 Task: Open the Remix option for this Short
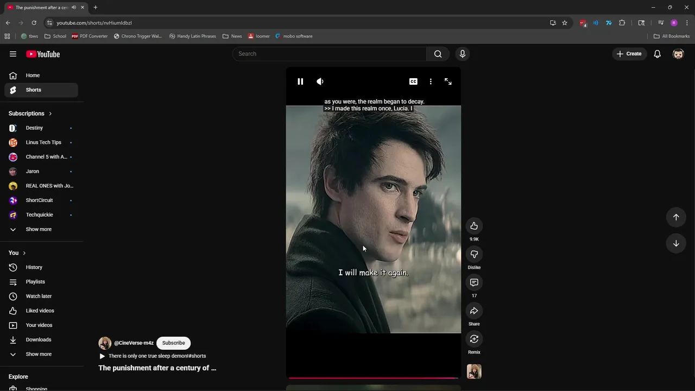(x=474, y=339)
